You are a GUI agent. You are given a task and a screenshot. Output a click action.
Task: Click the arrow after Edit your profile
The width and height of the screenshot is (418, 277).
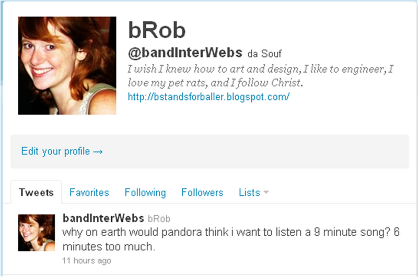[x=98, y=152]
